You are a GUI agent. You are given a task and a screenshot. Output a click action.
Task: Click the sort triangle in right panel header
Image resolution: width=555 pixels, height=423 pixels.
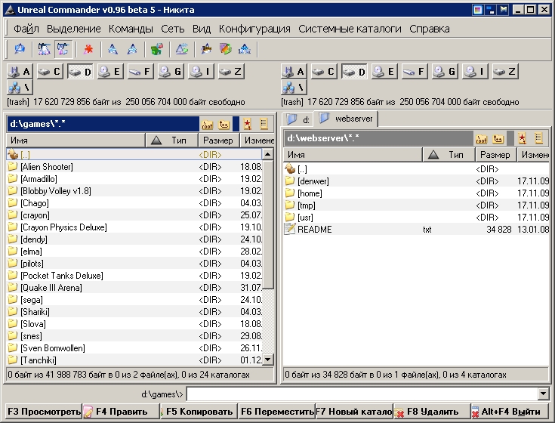(433, 155)
